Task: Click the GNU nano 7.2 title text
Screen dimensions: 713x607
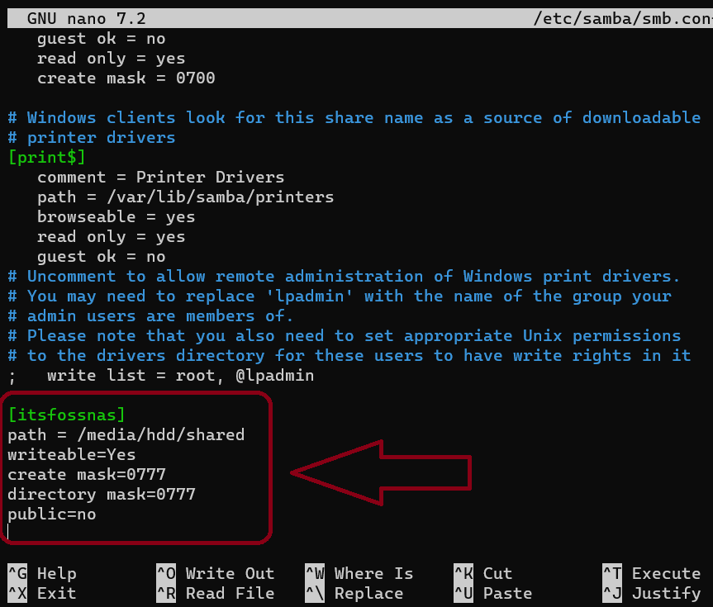Action: (87, 18)
